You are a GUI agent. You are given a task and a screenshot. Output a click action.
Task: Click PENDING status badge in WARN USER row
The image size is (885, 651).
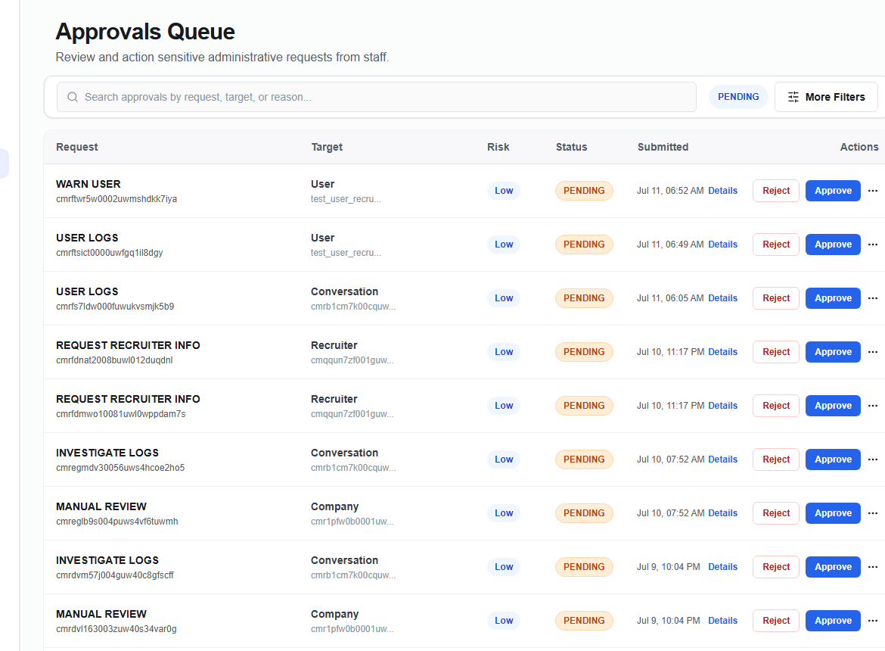pyautogui.click(x=584, y=191)
